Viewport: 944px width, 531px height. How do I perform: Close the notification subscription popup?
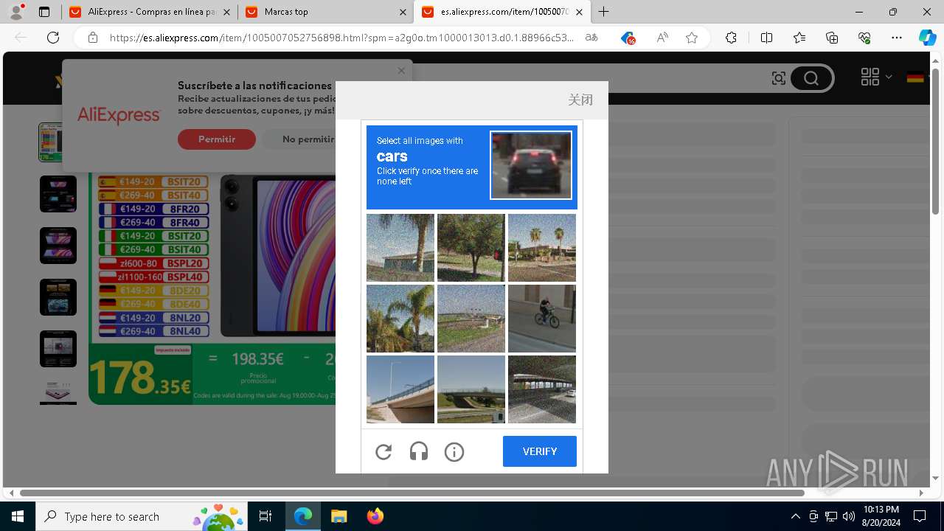click(x=401, y=71)
